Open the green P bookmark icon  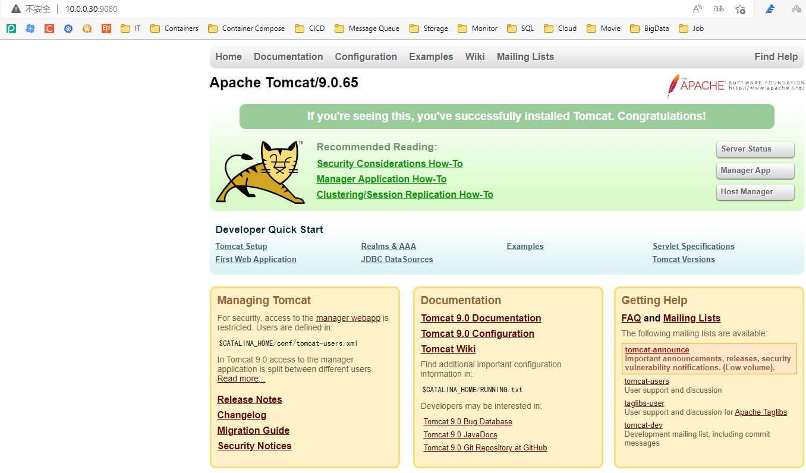(11, 28)
